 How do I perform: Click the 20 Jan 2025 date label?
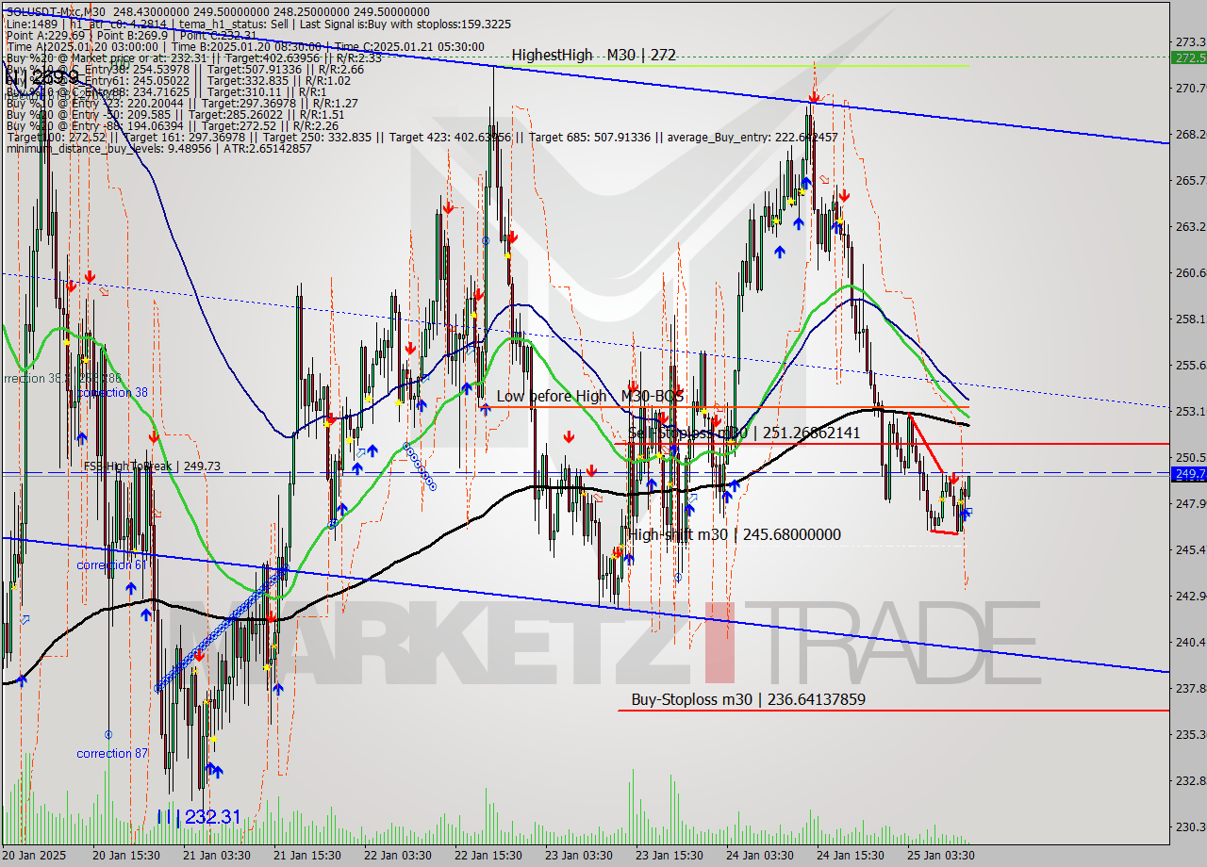(x=35, y=856)
